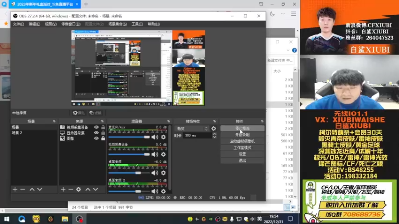Pop out the 混音器 dock panel
The image size is (399, 224).
coord(168,121)
